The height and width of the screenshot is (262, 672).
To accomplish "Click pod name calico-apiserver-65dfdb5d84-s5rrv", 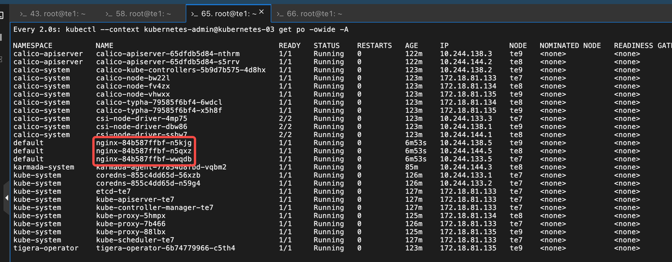I will (167, 62).
